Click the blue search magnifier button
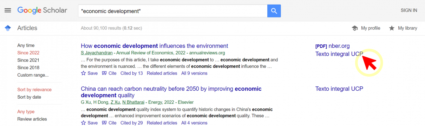Viewport: 425px width, 126px height. pyautogui.click(x=274, y=11)
